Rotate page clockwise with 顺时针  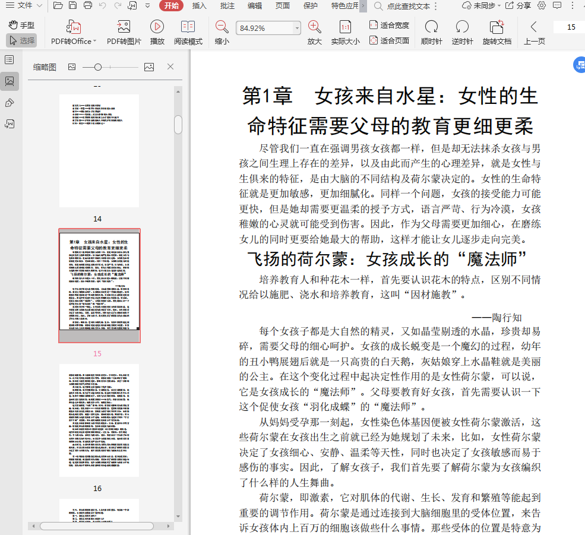[431, 27]
